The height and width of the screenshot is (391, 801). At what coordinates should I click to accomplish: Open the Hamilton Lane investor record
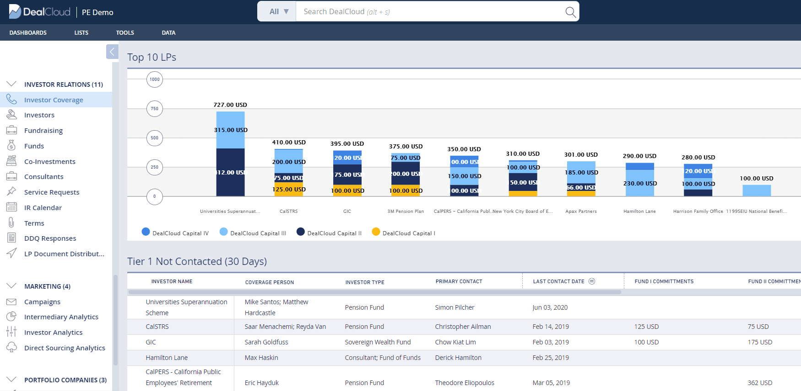point(167,358)
